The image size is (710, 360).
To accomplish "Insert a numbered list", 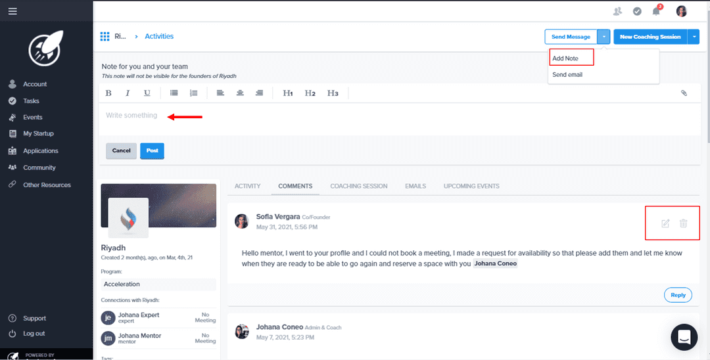I will pos(193,93).
